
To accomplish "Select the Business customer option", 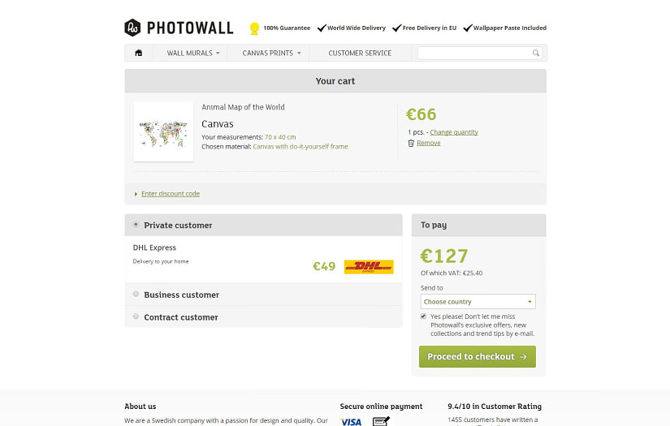I will point(136,294).
